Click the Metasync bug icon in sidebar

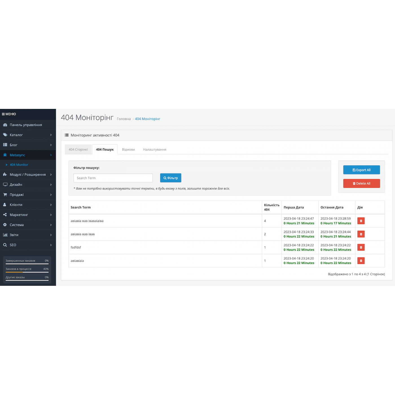(5, 155)
